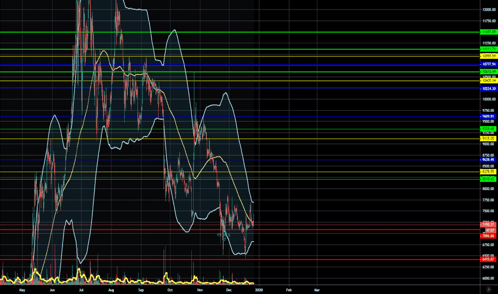Select the red 6415.87 price label
The width and height of the screenshot is (498, 294).
pos(488,259)
